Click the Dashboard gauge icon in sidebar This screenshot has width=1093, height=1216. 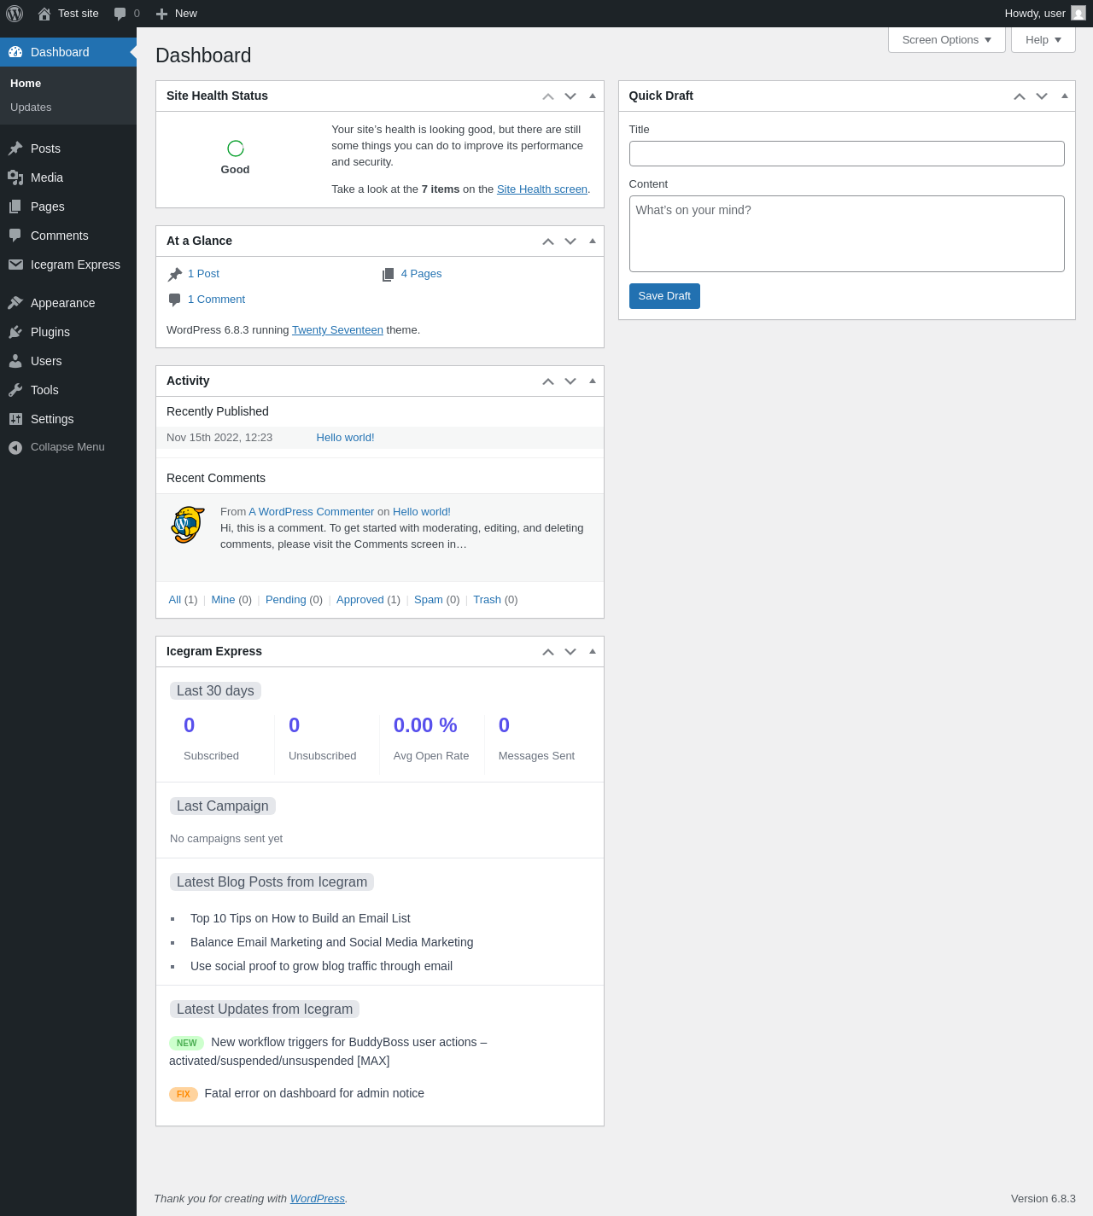(15, 52)
